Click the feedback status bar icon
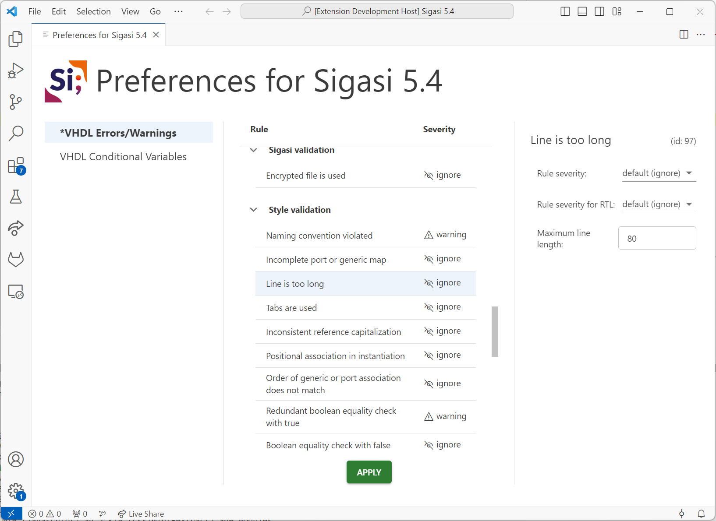The width and height of the screenshot is (716, 521). click(x=681, y=514)
